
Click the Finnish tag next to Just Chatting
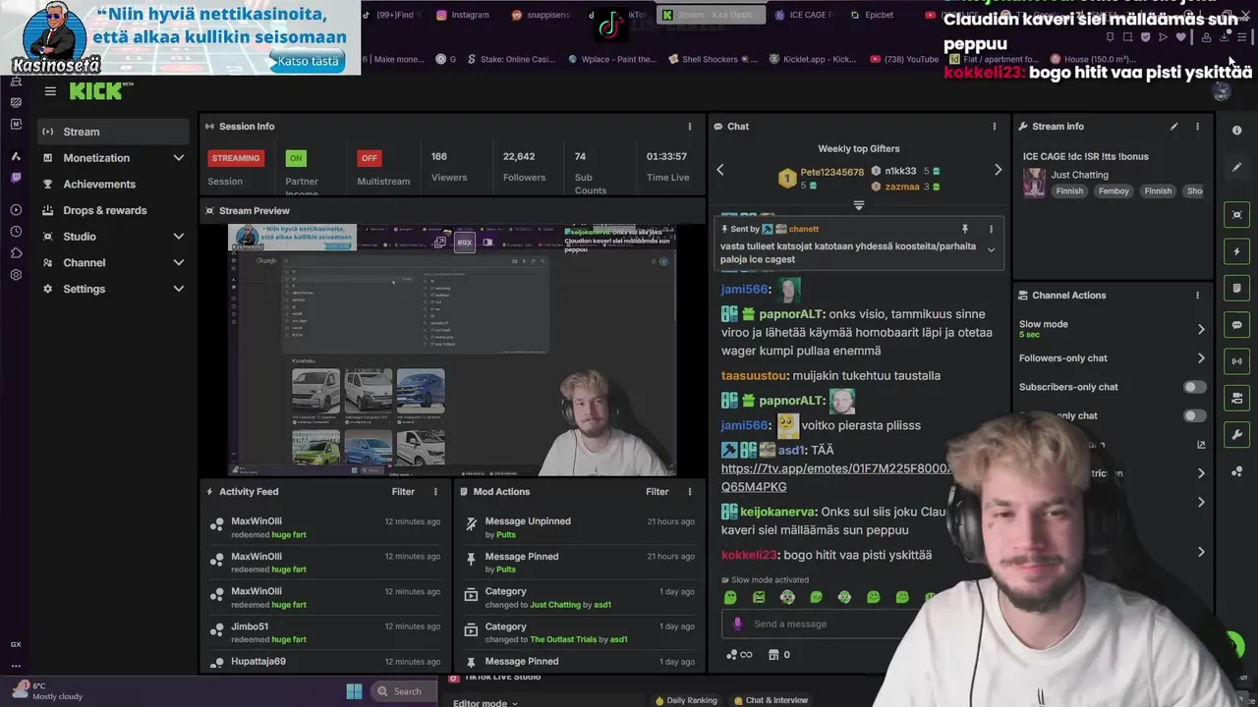tap(1069, 191)
